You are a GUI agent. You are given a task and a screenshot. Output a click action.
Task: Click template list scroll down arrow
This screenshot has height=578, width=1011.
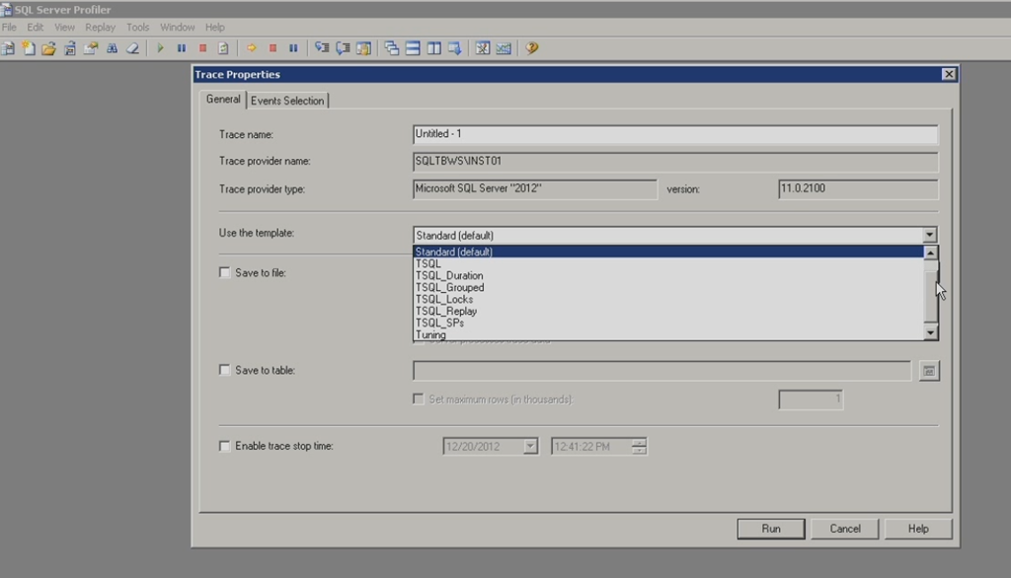coord(930,332)
